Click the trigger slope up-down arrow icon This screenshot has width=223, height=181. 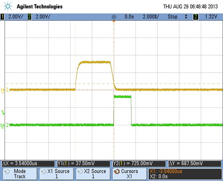(186, 17)
